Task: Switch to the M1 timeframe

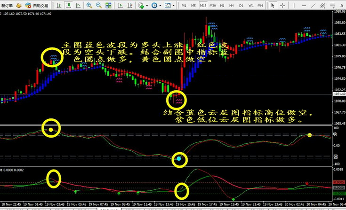Action: pyautogui.click(x=184, y=6)
